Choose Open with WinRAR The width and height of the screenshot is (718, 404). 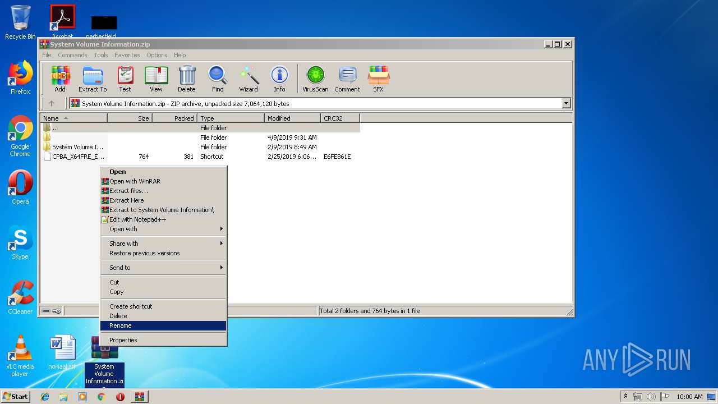tap(163, 181)
